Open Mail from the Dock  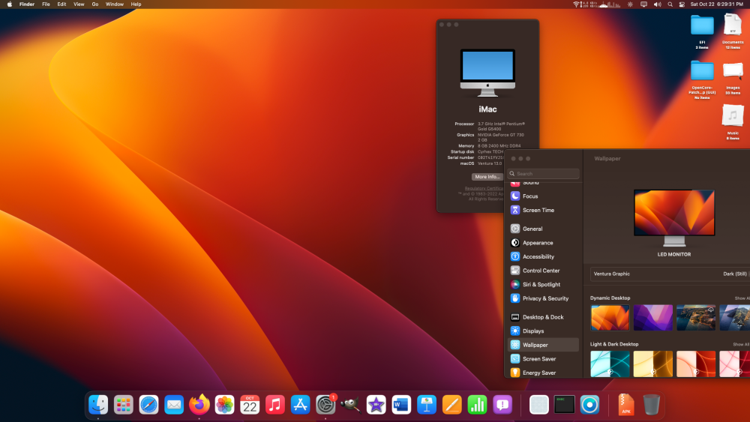point(174,405)
